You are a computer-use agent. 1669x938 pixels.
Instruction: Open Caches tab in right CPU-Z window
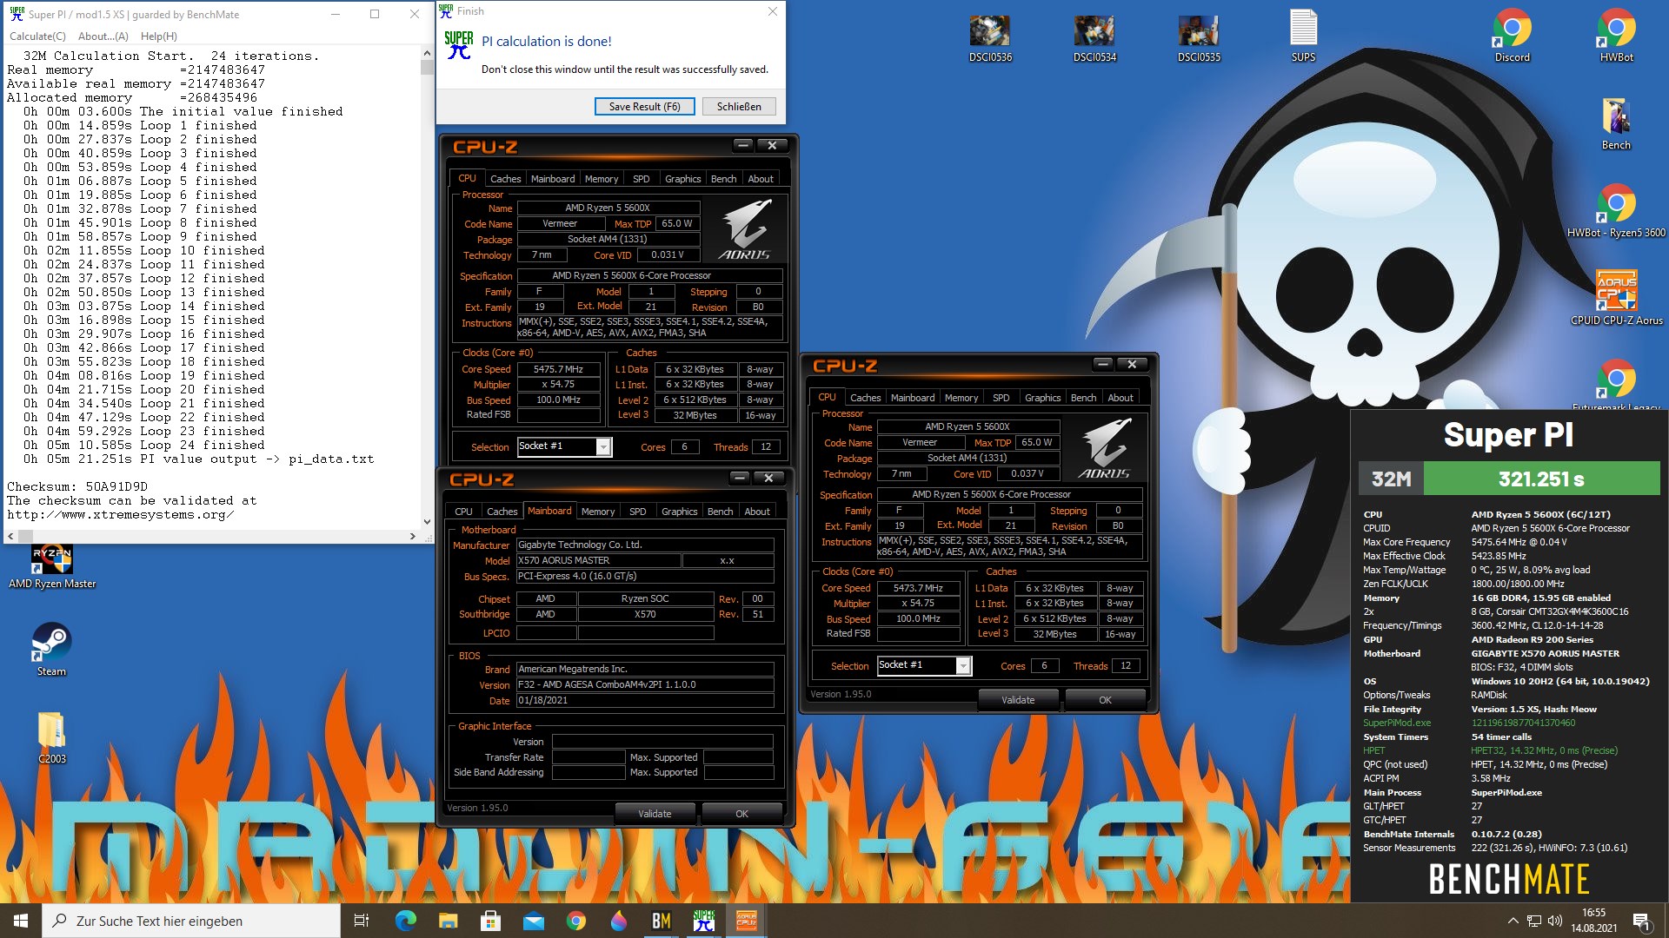[865, 398]
